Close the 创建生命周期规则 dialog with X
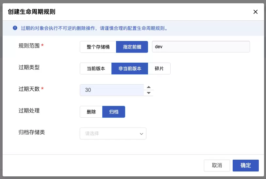The width and height of the screenshot is (266, 179). click(256, 12)
